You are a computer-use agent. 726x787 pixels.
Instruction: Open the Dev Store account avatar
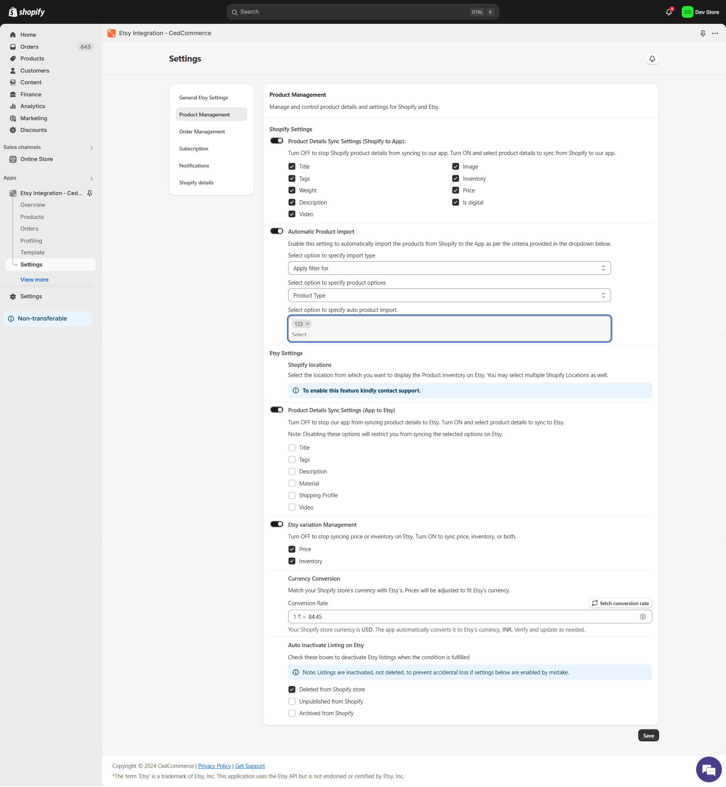tap(687, 12)
